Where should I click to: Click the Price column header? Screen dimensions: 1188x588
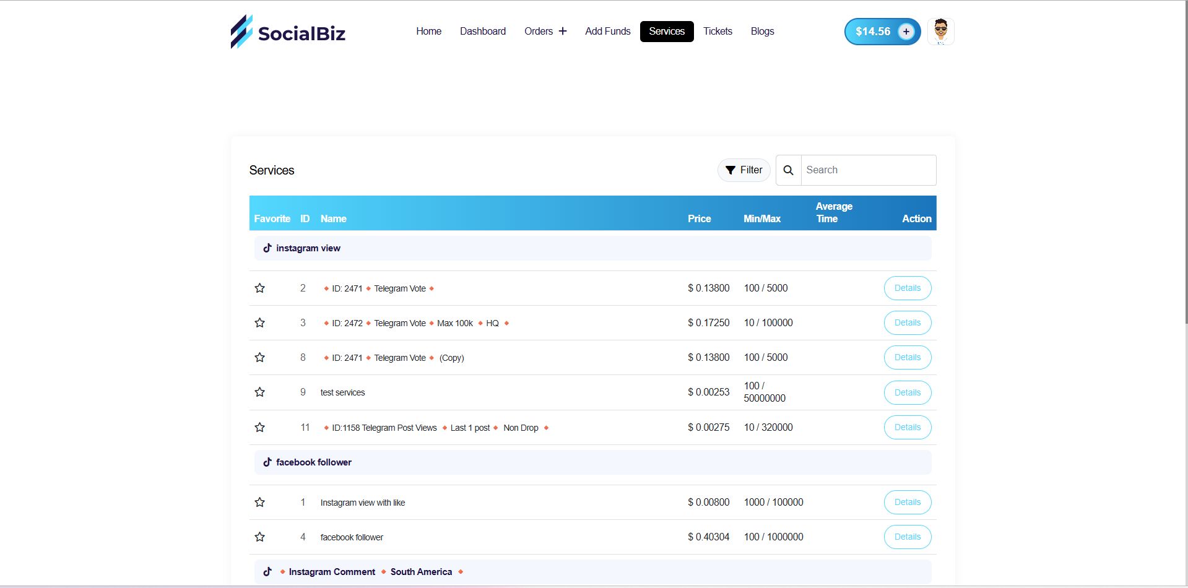point(699,218)
